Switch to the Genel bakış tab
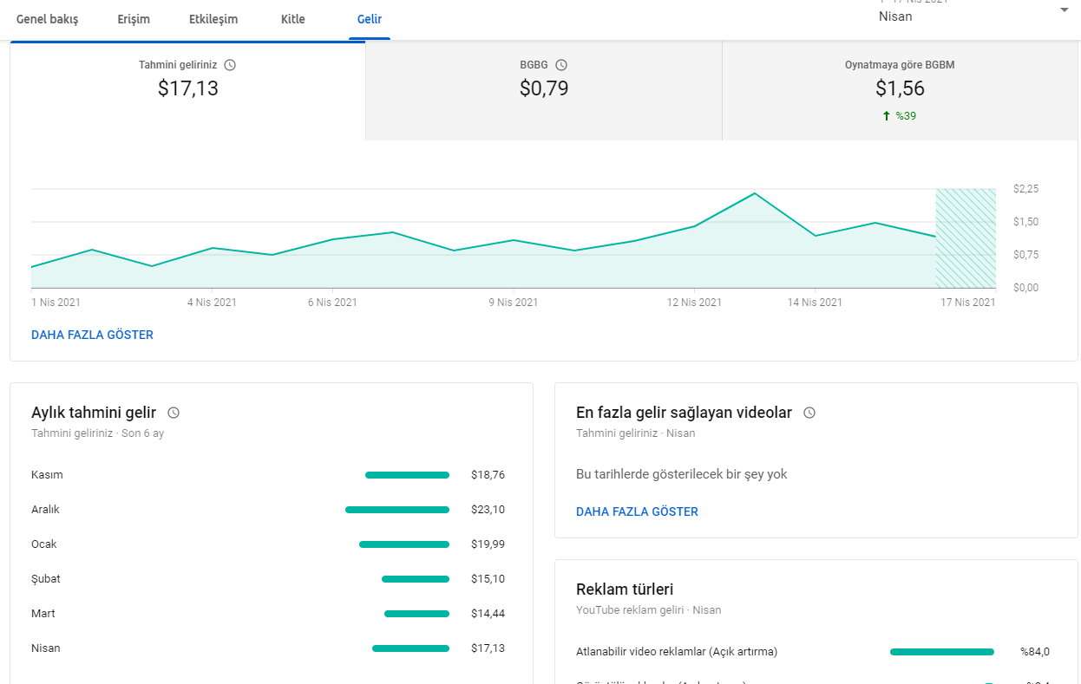This screenshot has width=1081, height=684. point(47,19)
